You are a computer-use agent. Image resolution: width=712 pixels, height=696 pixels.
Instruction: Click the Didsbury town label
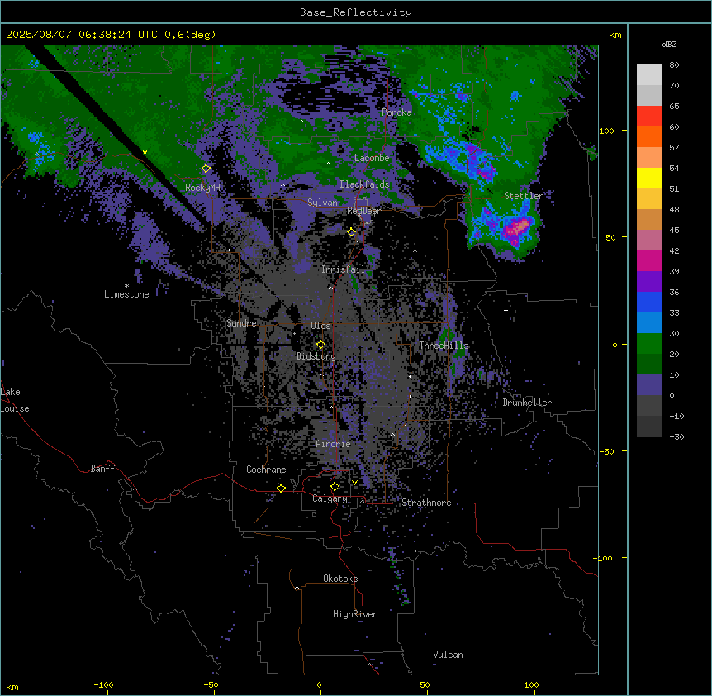pos(316,356)
